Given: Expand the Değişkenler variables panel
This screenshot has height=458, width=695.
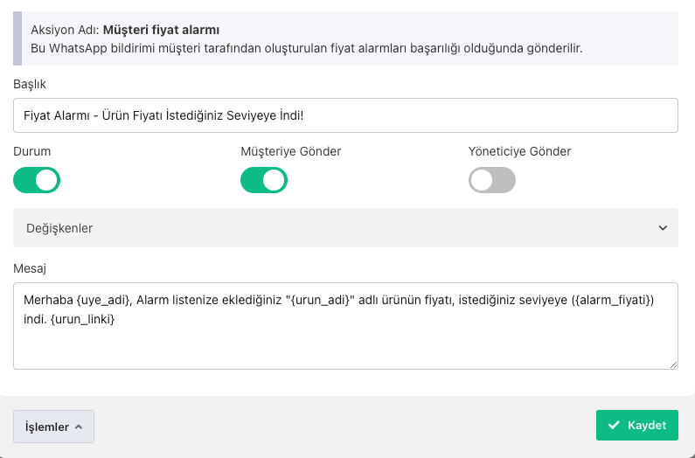Looking at the screenshot, I should (x=345, y=228).
